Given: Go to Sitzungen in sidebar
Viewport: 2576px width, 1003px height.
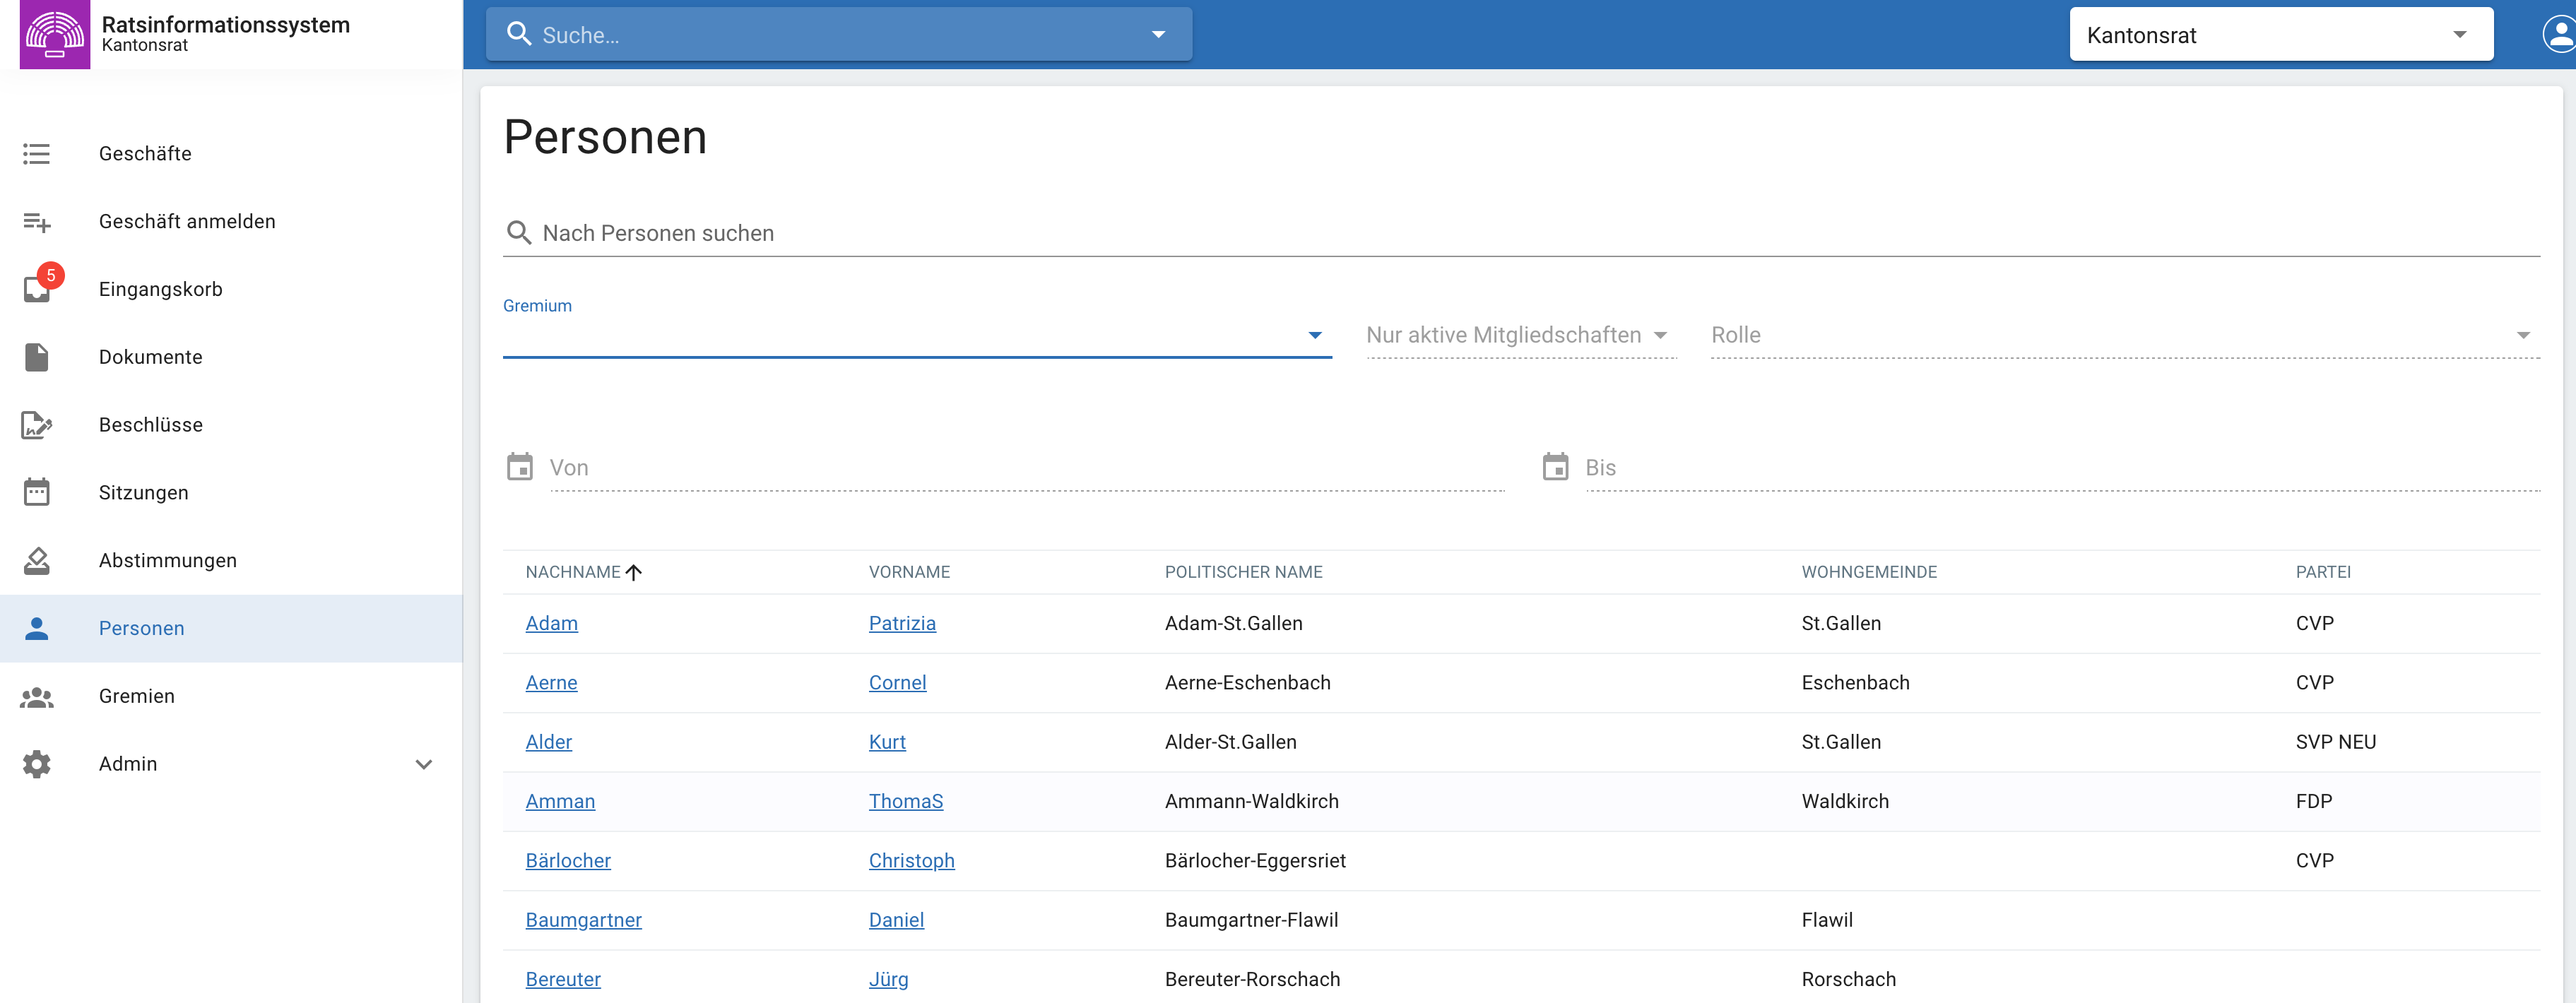Looking at the screenshot, I should click(143, 493).
